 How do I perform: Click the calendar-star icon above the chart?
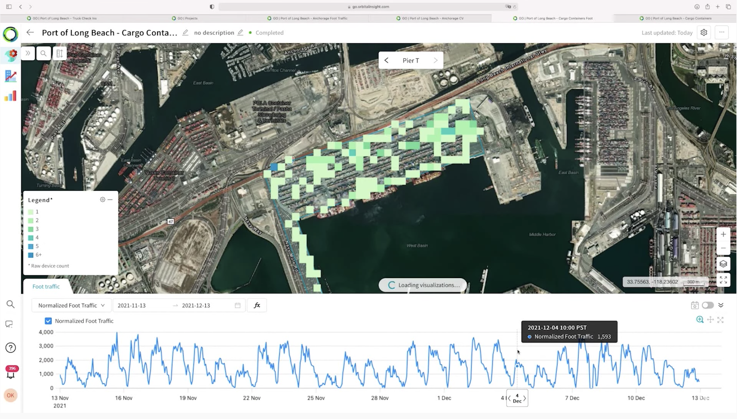tap(694, 305)
